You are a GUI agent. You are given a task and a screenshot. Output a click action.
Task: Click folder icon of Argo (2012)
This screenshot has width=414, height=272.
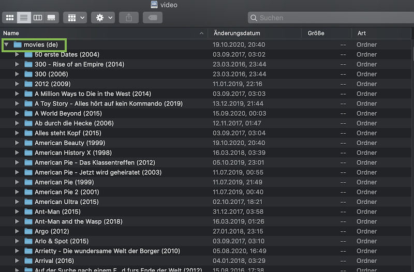pos(28,231)
